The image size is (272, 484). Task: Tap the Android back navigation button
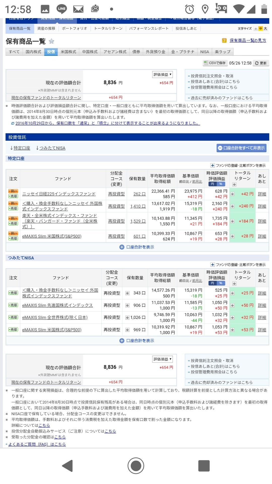pos(67,466)
